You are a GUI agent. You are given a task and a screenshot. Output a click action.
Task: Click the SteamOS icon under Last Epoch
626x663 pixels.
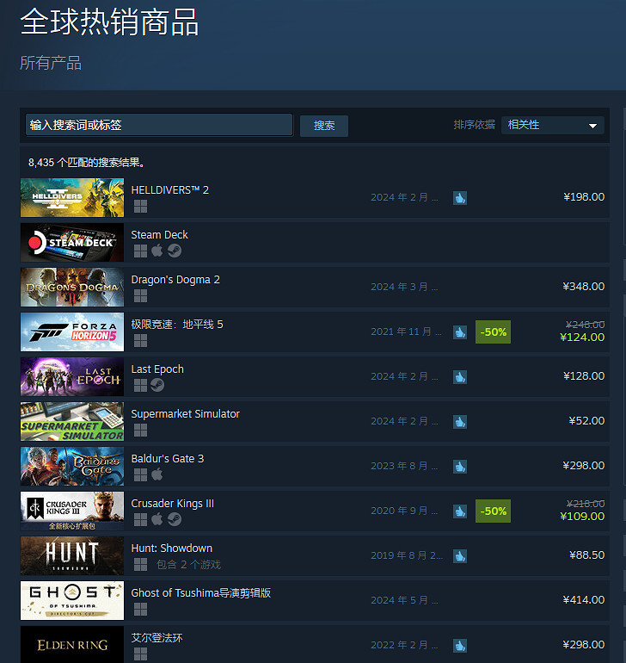(x=157, y=385)
